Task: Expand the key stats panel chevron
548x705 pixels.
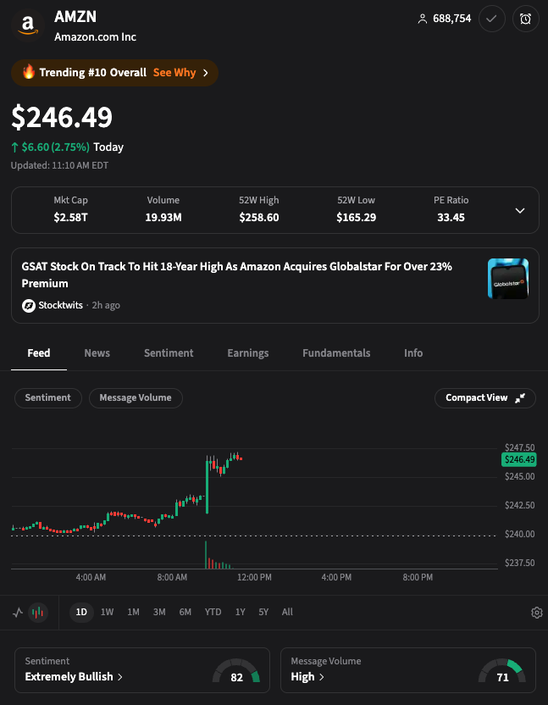Action: pyautogui.click(x=520, y=210)
